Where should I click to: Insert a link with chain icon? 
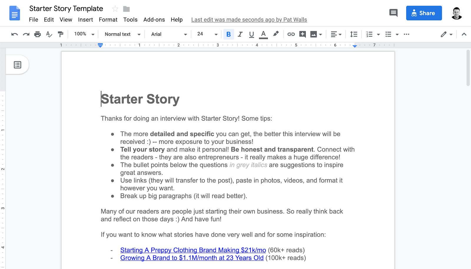pyautogui.click(x=291, y=34)
